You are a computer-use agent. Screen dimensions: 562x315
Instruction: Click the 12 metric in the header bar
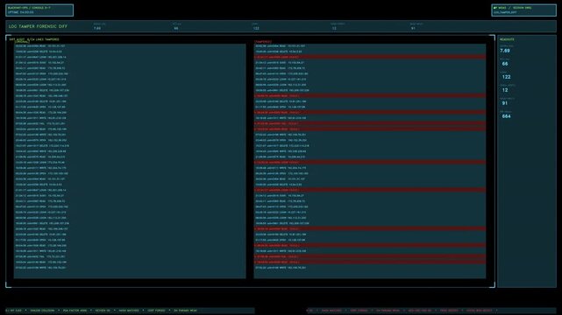(x=334, y=28)
